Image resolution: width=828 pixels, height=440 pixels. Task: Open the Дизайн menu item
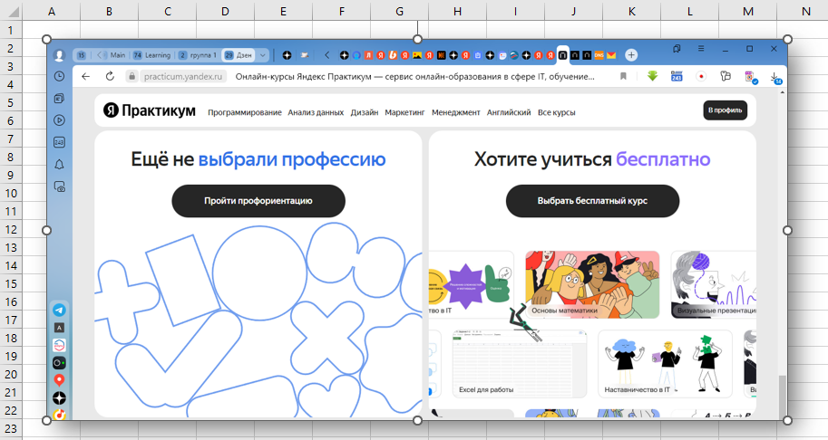point(365,112)
